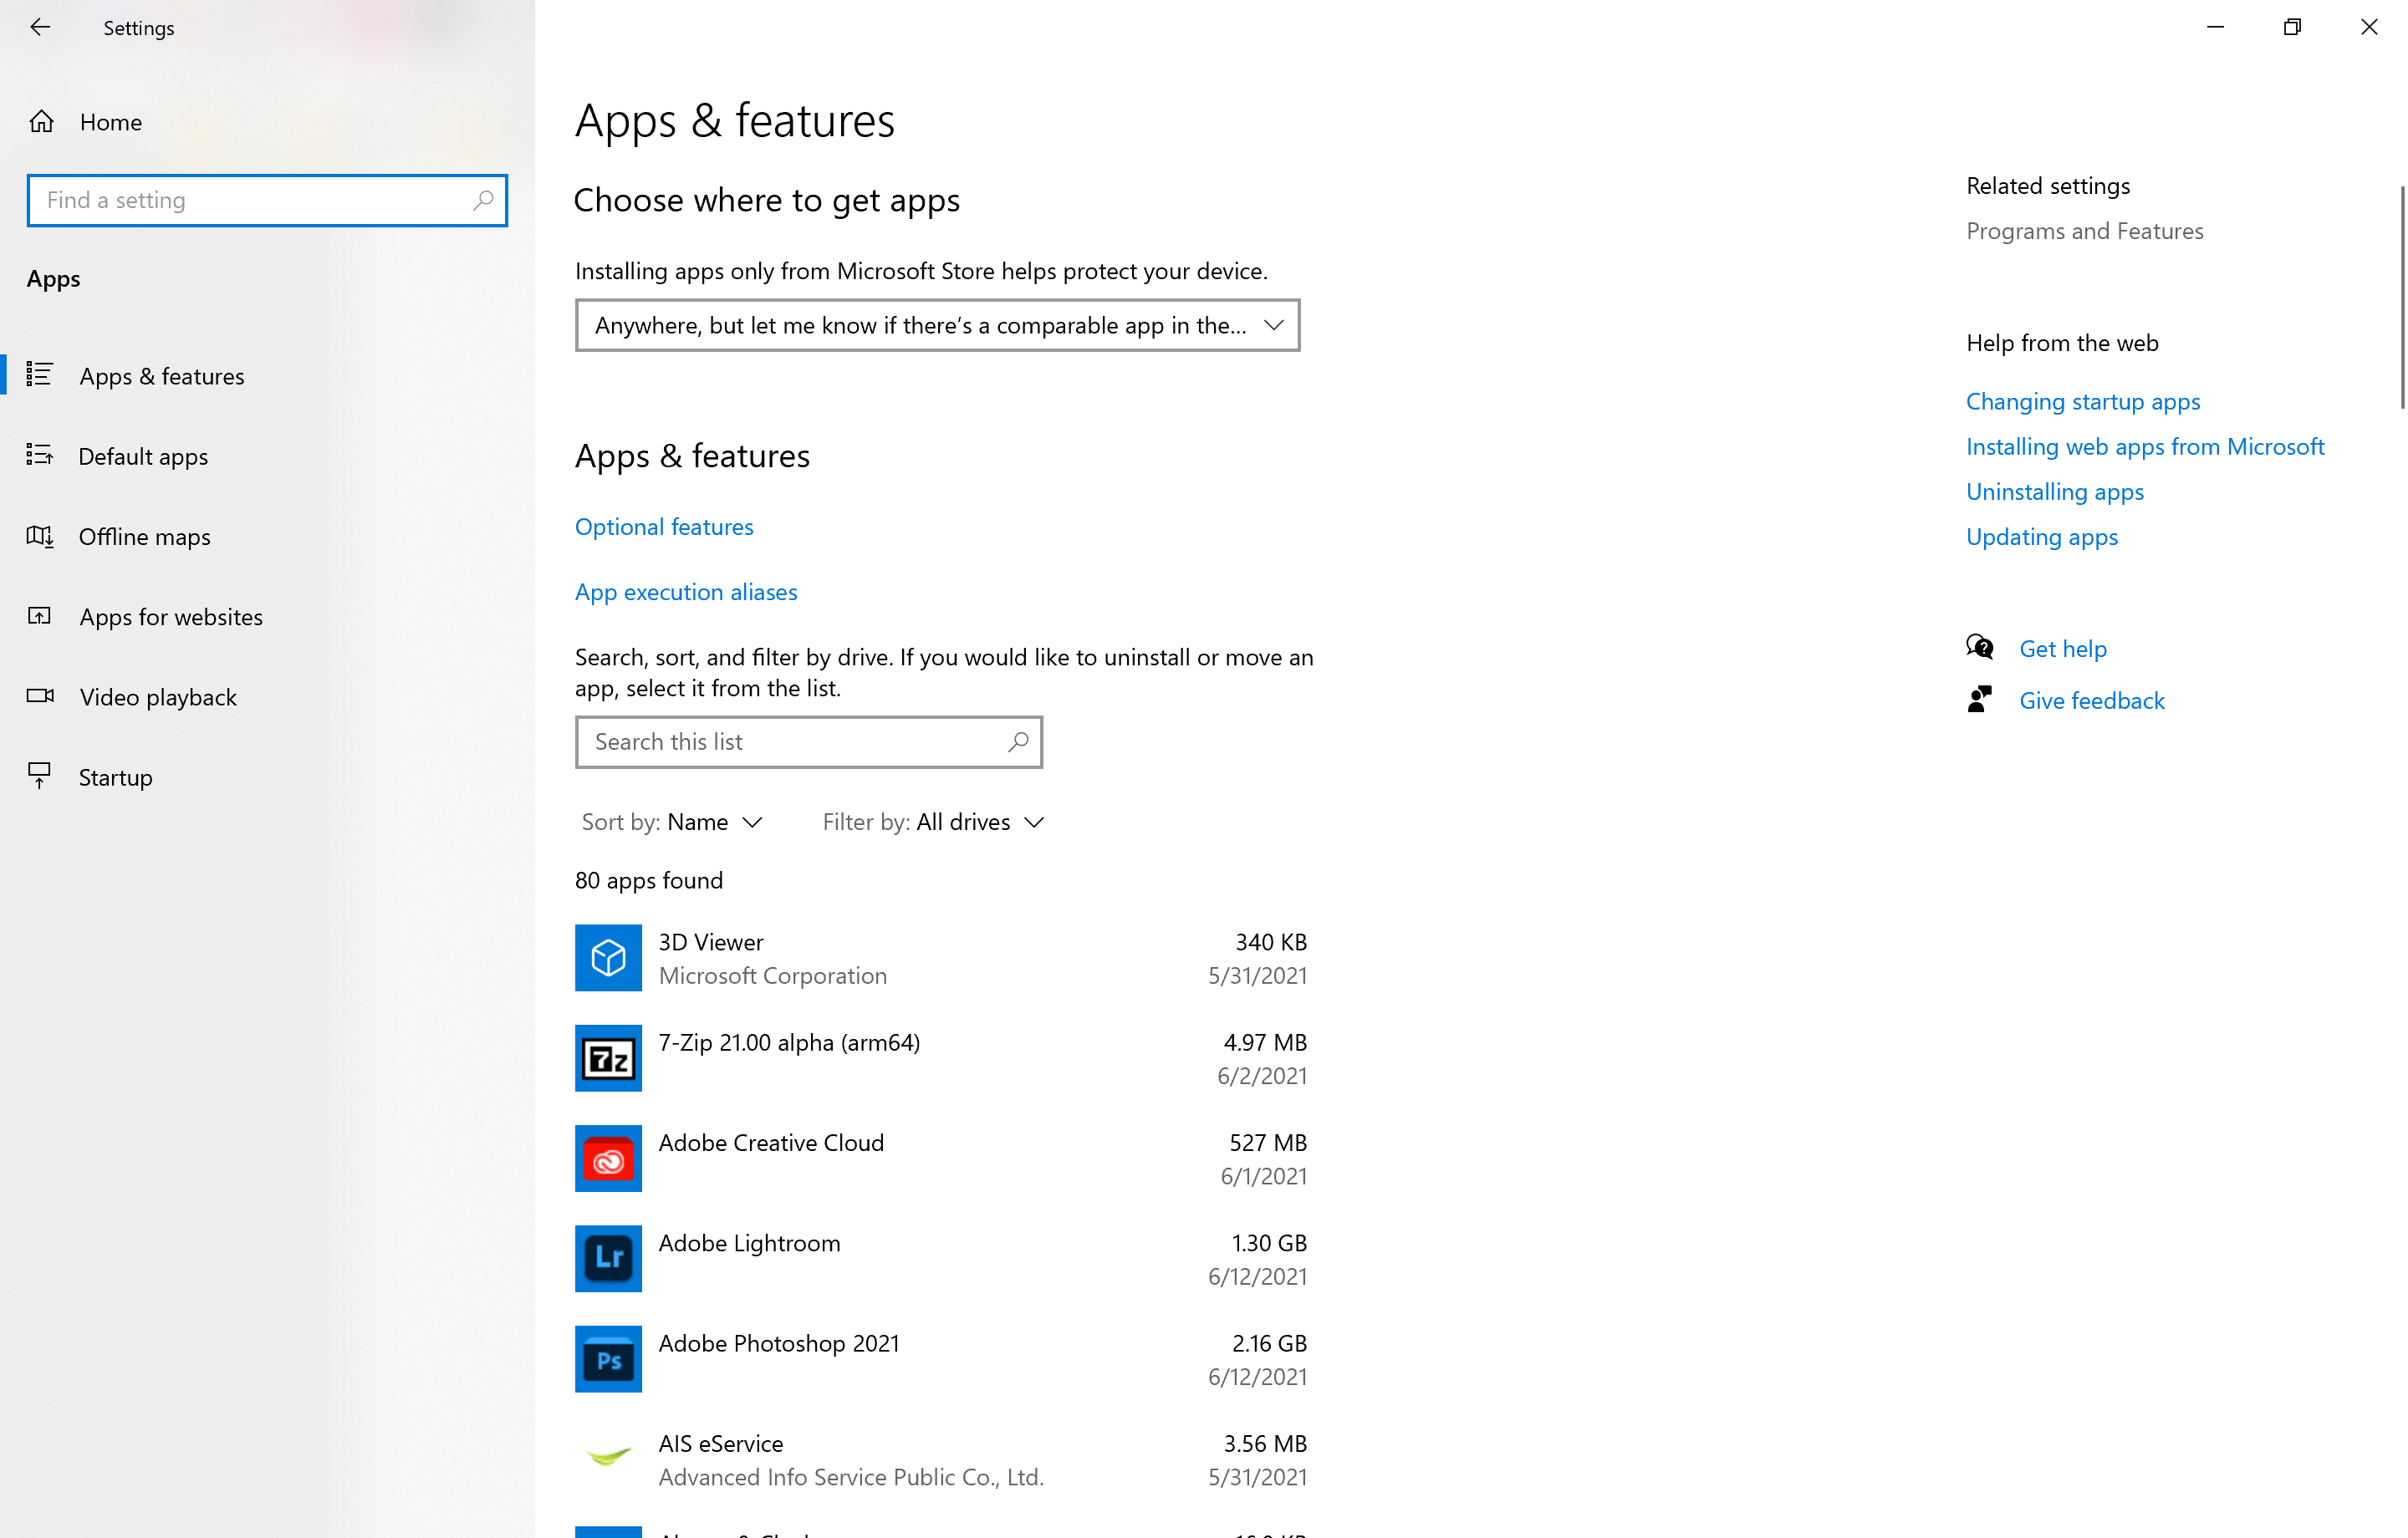2408x1538 pixels.
Task: Open Default apps settings page
Action: 267,456
